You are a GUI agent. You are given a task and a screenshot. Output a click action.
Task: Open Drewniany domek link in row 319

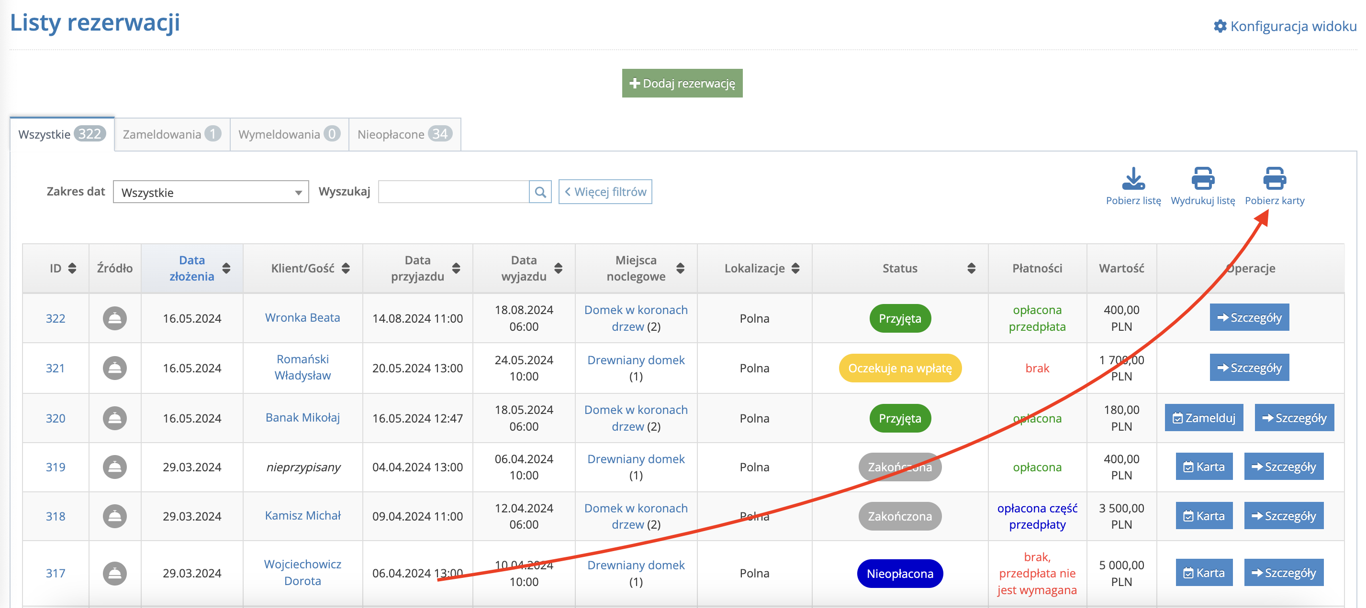636,459
